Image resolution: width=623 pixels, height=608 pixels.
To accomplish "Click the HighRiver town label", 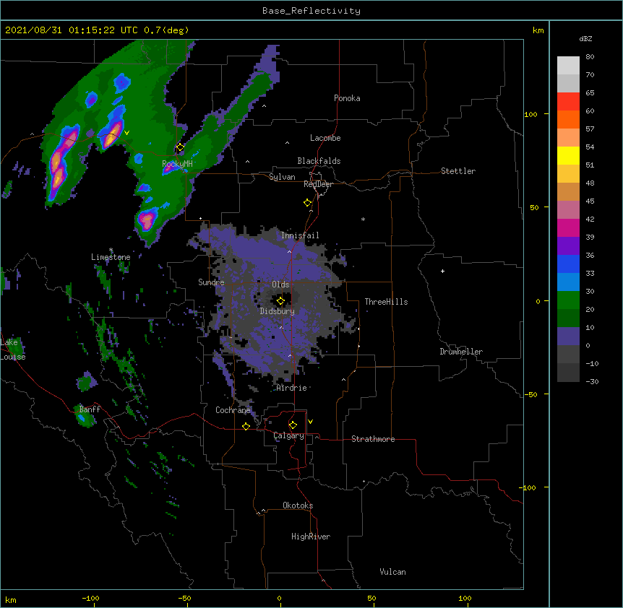I will [x=311, y=537].
